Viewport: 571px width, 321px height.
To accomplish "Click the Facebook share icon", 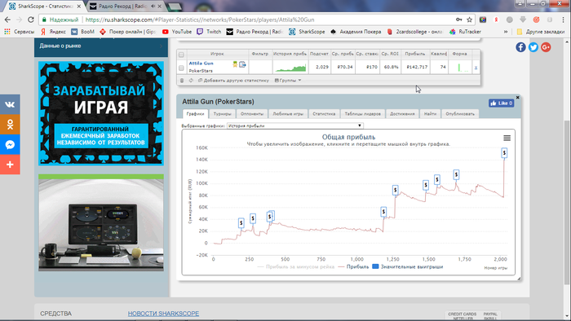I will [520, 47].
